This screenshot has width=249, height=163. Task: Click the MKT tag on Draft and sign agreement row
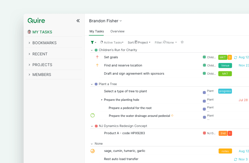tap(225, 74)
